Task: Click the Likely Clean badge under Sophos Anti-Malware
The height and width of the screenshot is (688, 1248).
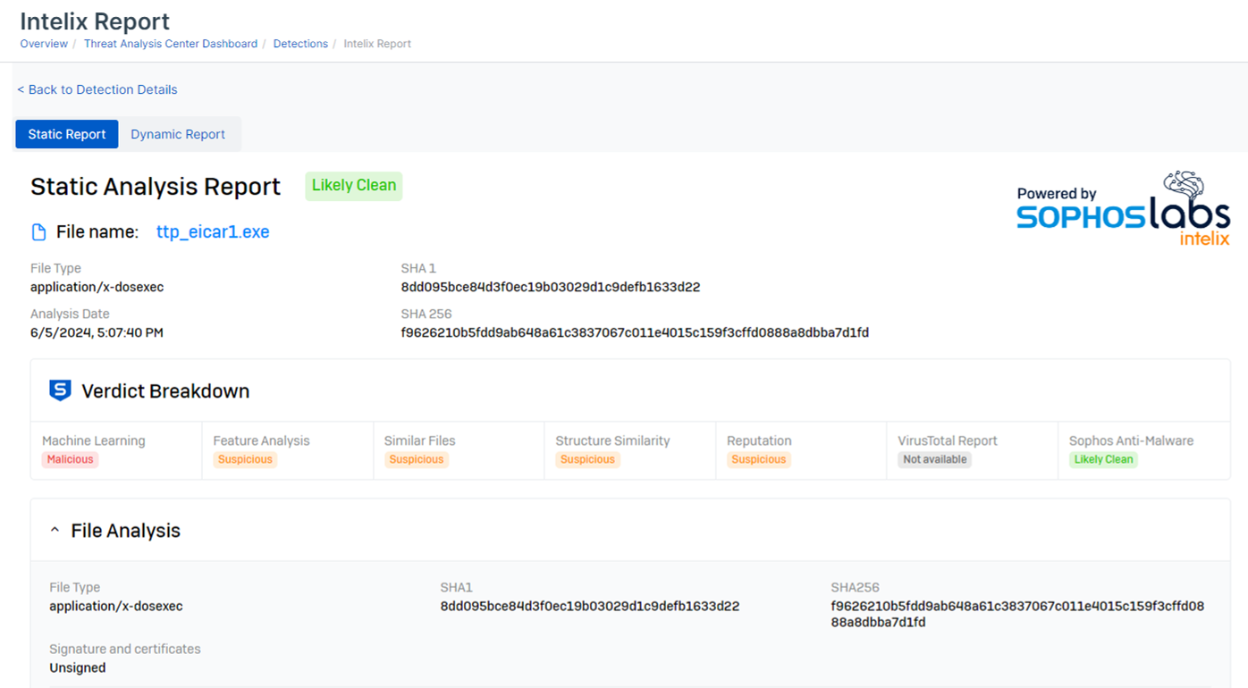Action: point(1103,459)
